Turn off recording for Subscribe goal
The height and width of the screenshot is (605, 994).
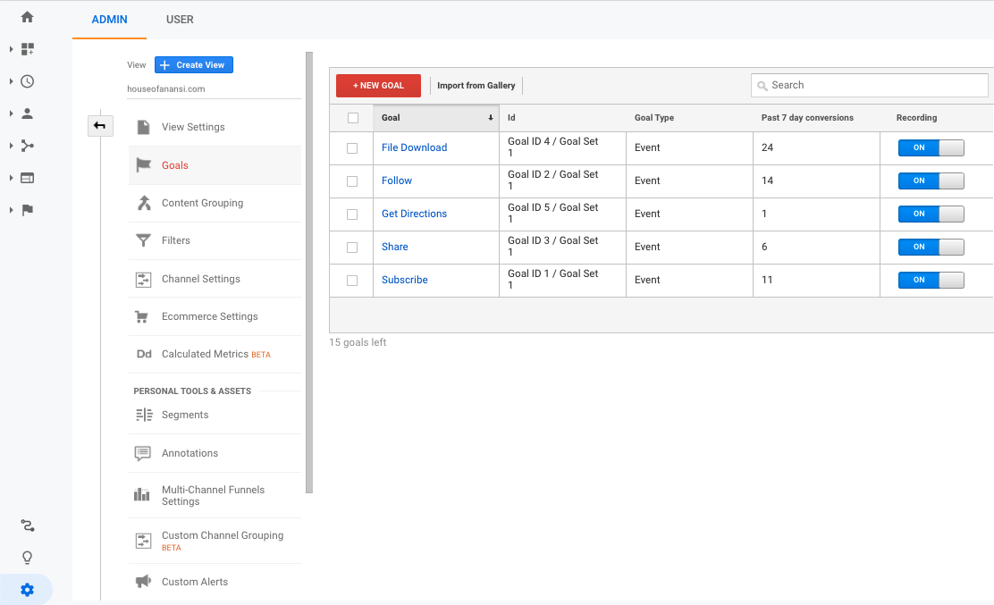click(x=931, y=280)
